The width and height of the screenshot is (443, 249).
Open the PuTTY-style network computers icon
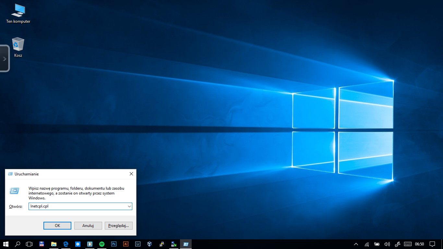162,244
